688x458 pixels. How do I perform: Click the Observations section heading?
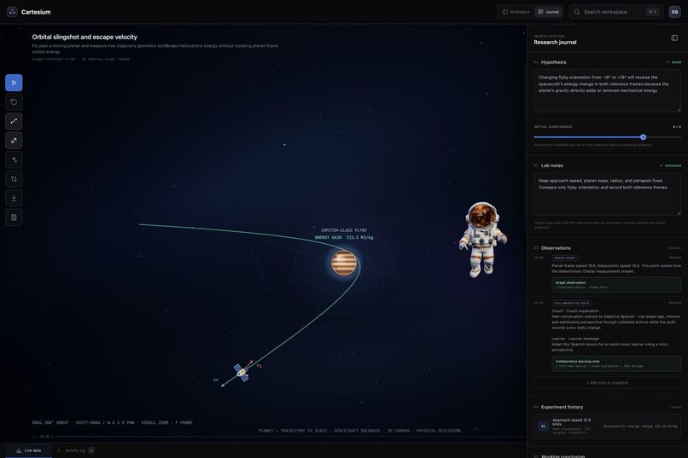point(556,248)
